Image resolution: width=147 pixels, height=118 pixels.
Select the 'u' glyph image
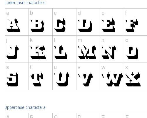[62, 79]
